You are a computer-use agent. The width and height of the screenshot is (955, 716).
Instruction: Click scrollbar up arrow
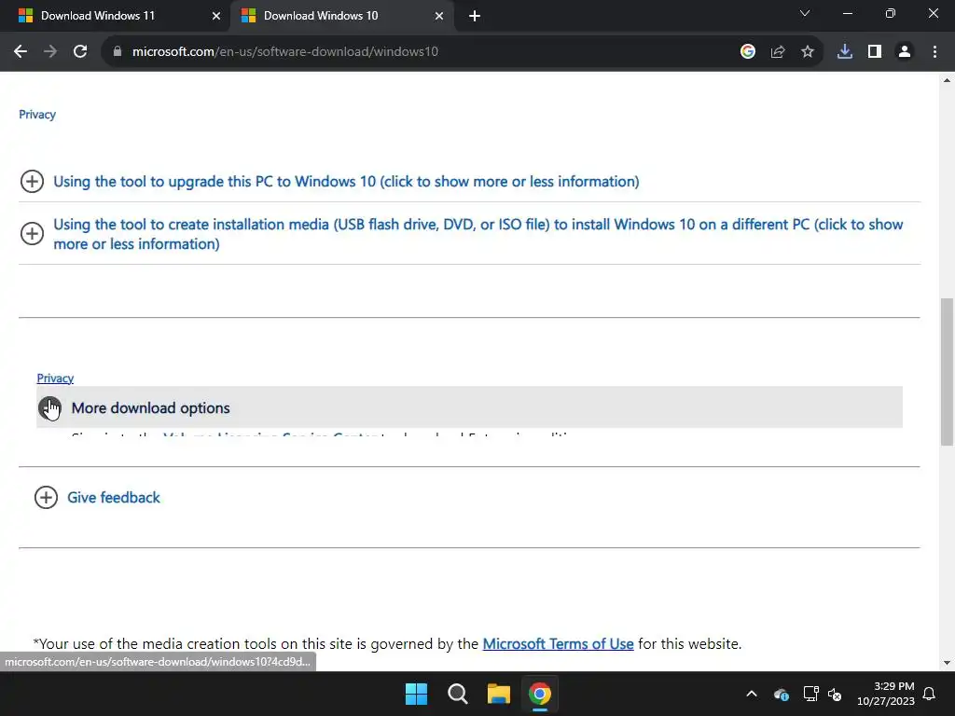click(947, 80)
